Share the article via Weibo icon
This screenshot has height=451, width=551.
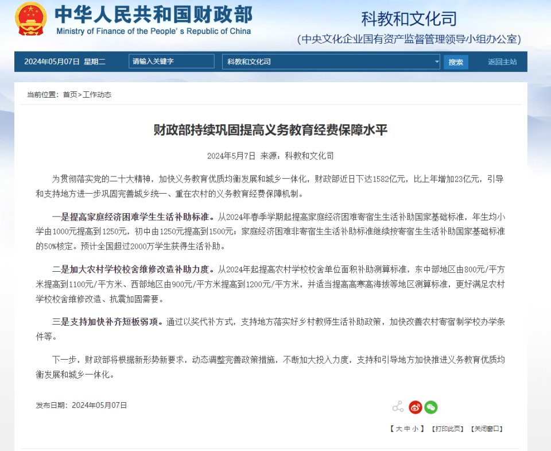pyautogui.click(x=416, y=407)
